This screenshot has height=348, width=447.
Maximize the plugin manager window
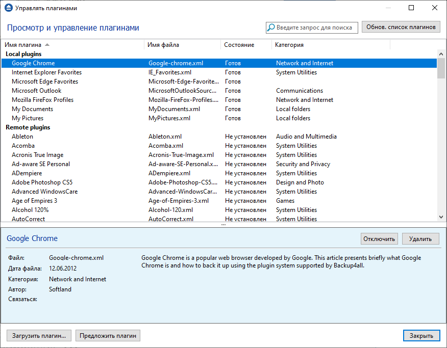411,8
